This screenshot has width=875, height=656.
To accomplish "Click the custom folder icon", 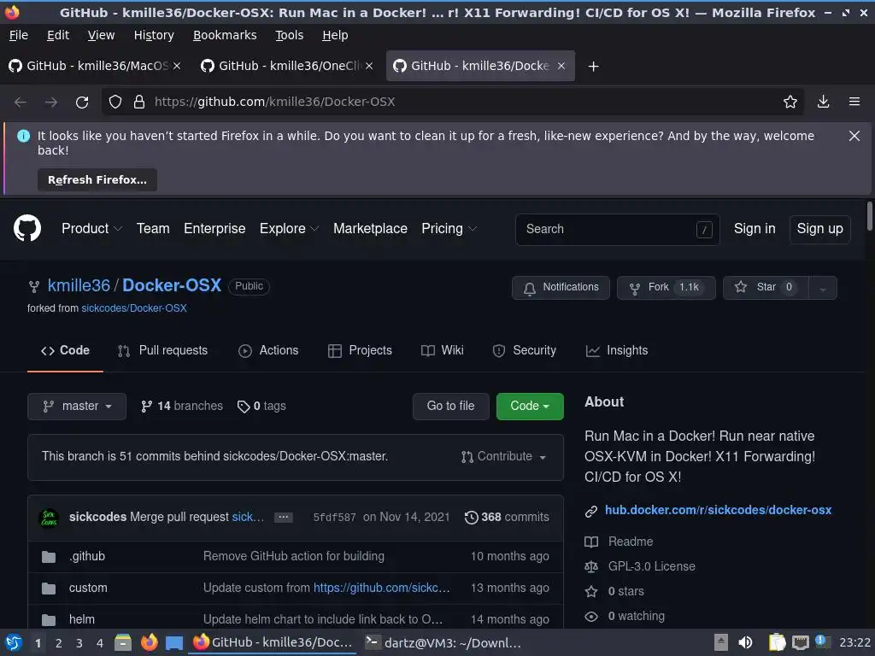I will (49, 588).
